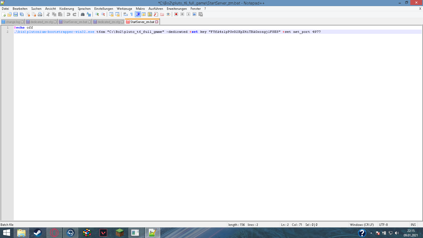The width and height of the screenshot is (423, 238).
Task: Toggle show all characters pilcrow icon
Action: (132, 14)
